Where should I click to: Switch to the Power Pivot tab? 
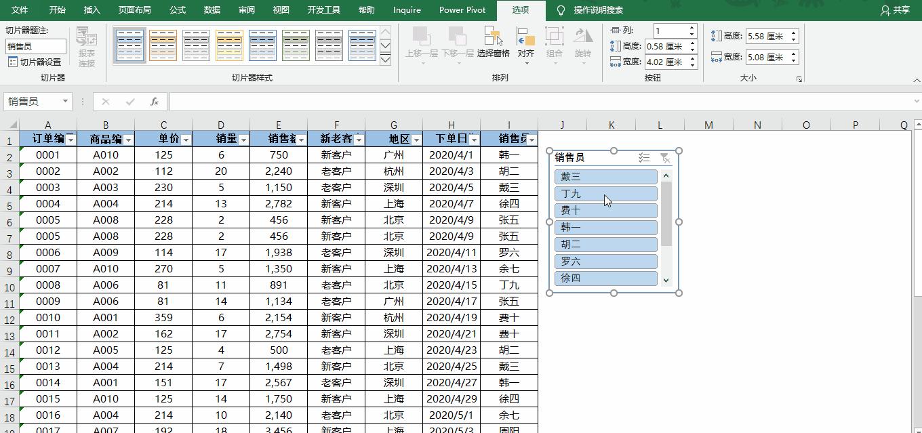tap(462, 10)
